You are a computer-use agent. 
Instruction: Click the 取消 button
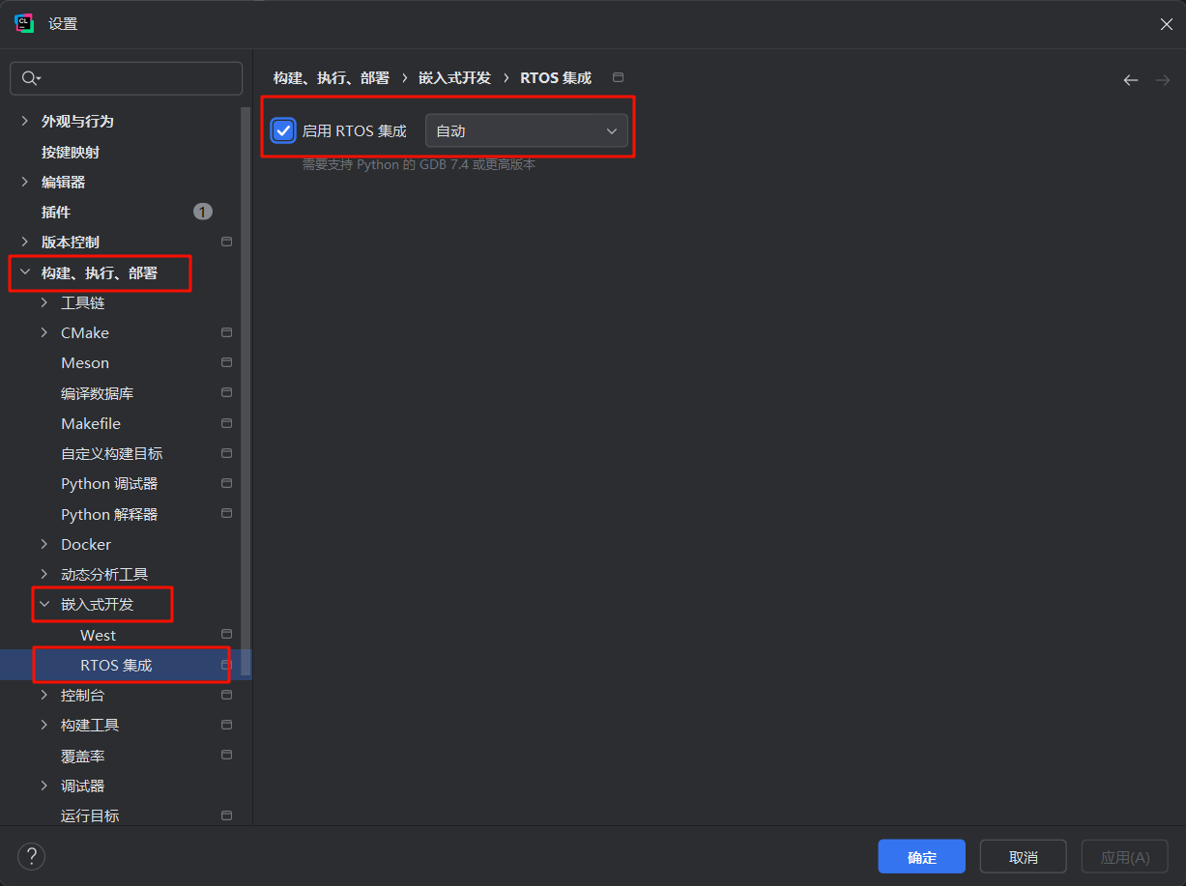(x=1023, y=857)
